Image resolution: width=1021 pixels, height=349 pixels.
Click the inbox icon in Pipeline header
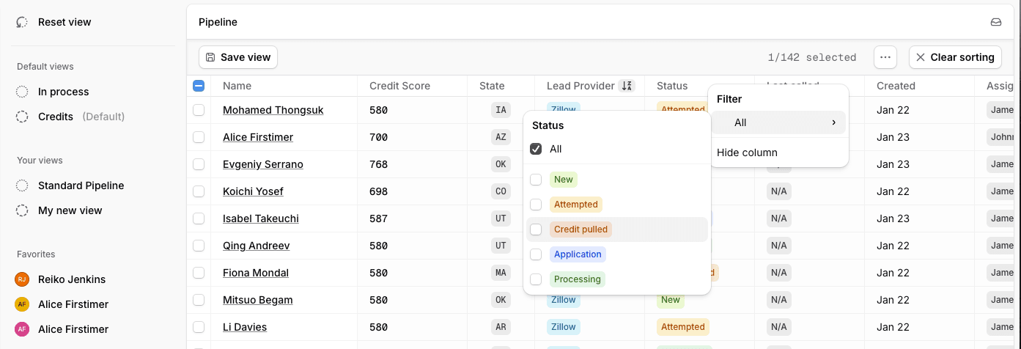(x=995, y=22)
